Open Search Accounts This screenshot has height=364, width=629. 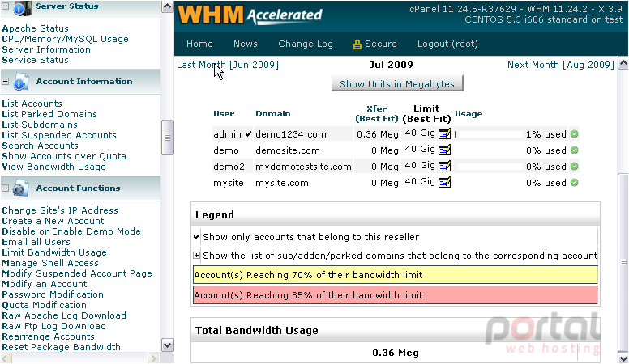click(40, 146)
